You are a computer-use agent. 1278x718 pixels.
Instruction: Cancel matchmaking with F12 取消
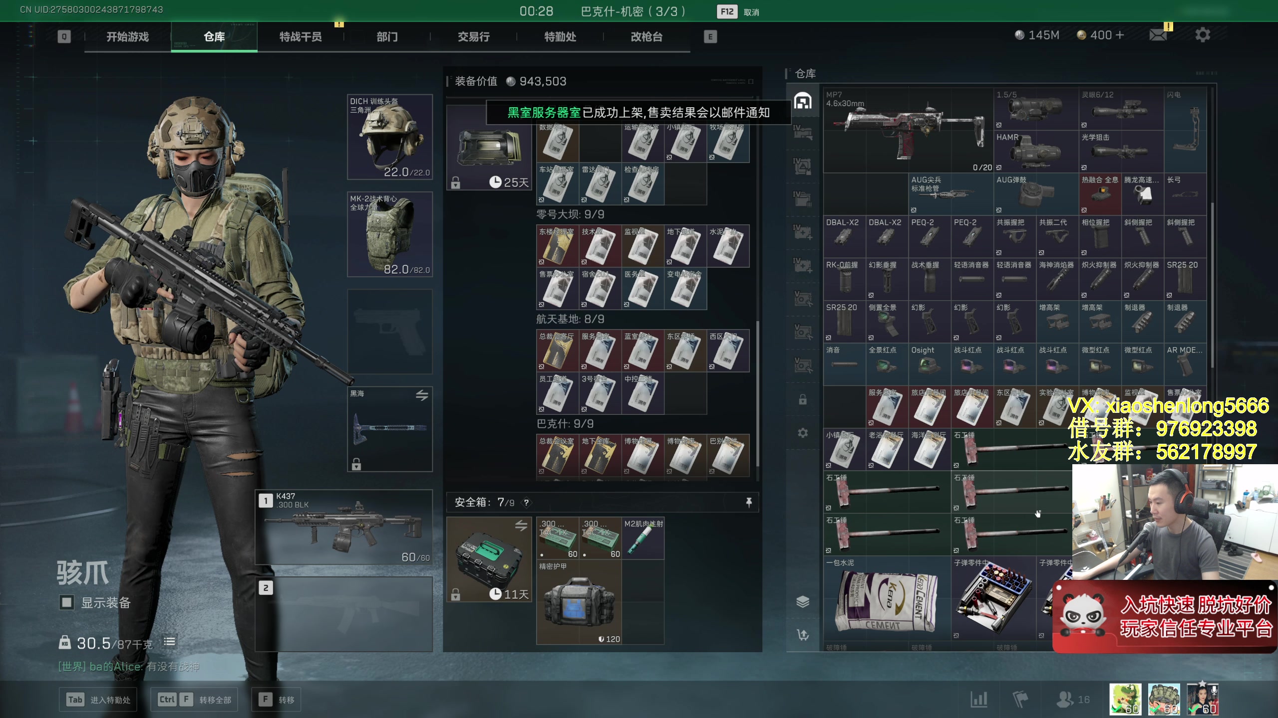tap(738, 12)
